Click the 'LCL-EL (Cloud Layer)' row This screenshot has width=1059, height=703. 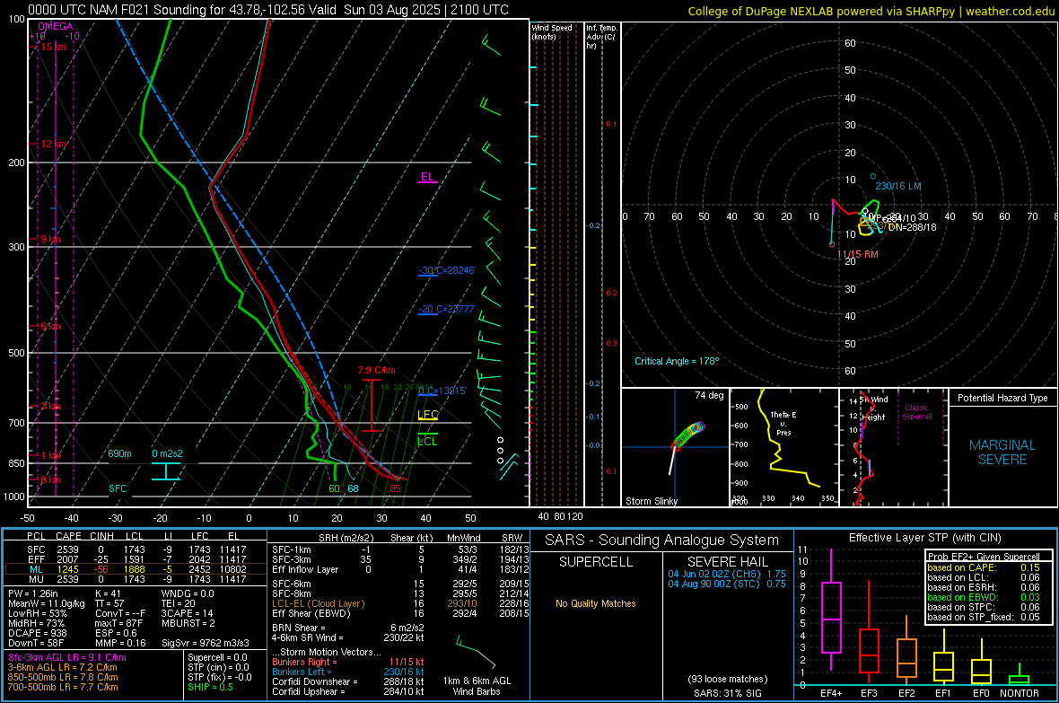coord(398,603)
